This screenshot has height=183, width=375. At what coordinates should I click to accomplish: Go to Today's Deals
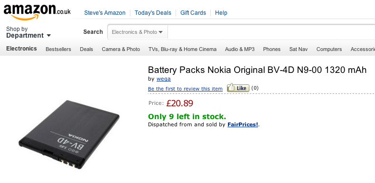coord(153,13)
